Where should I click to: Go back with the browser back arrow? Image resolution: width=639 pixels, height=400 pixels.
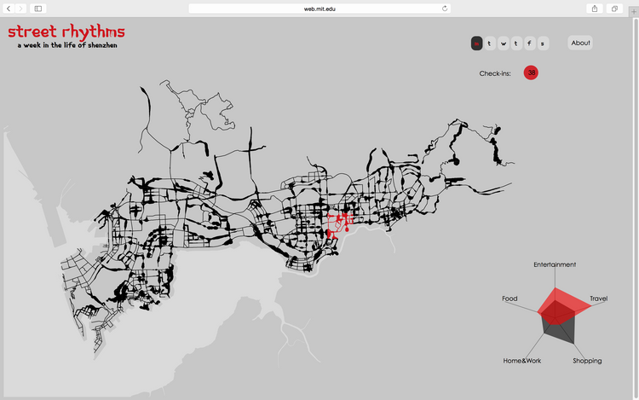click(9, 9)
